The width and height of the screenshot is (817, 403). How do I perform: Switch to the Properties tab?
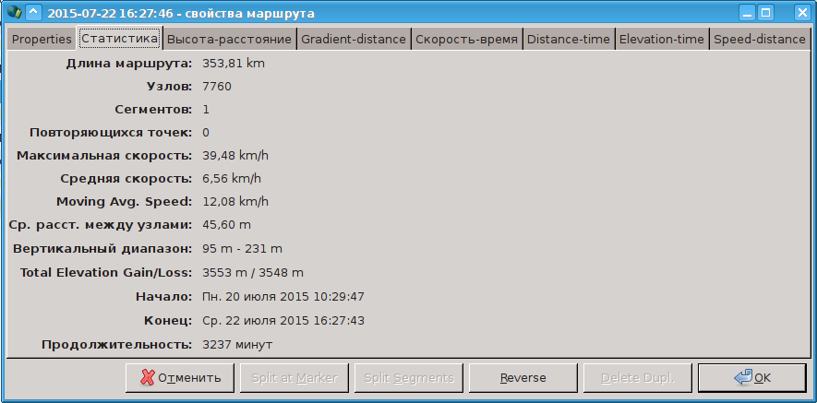point(42,39)
